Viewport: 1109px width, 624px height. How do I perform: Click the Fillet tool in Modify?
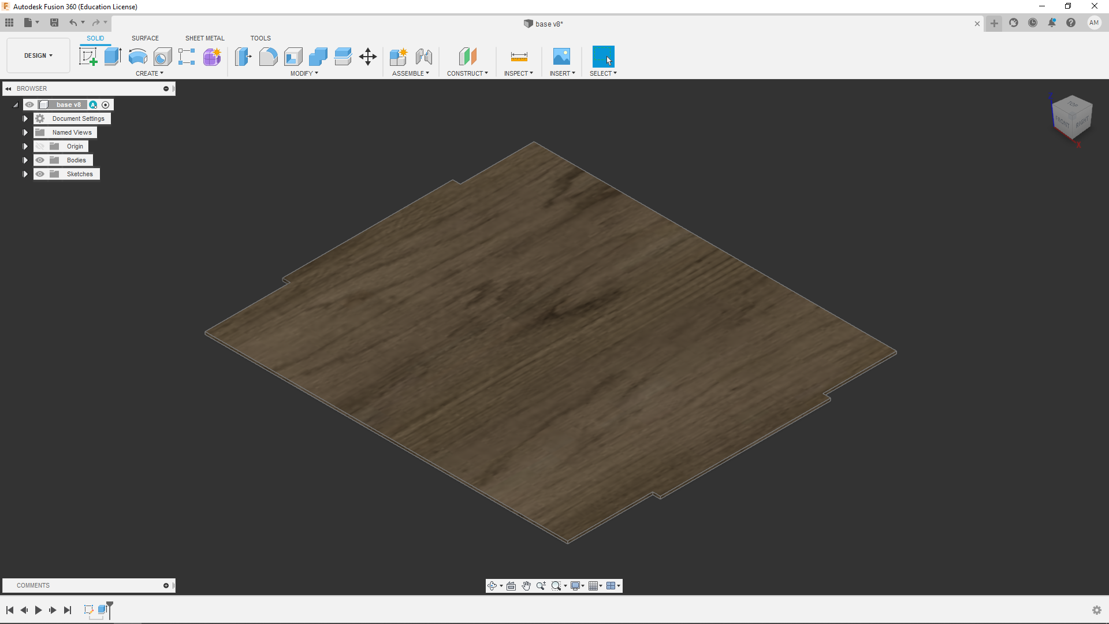click(268, 57)
